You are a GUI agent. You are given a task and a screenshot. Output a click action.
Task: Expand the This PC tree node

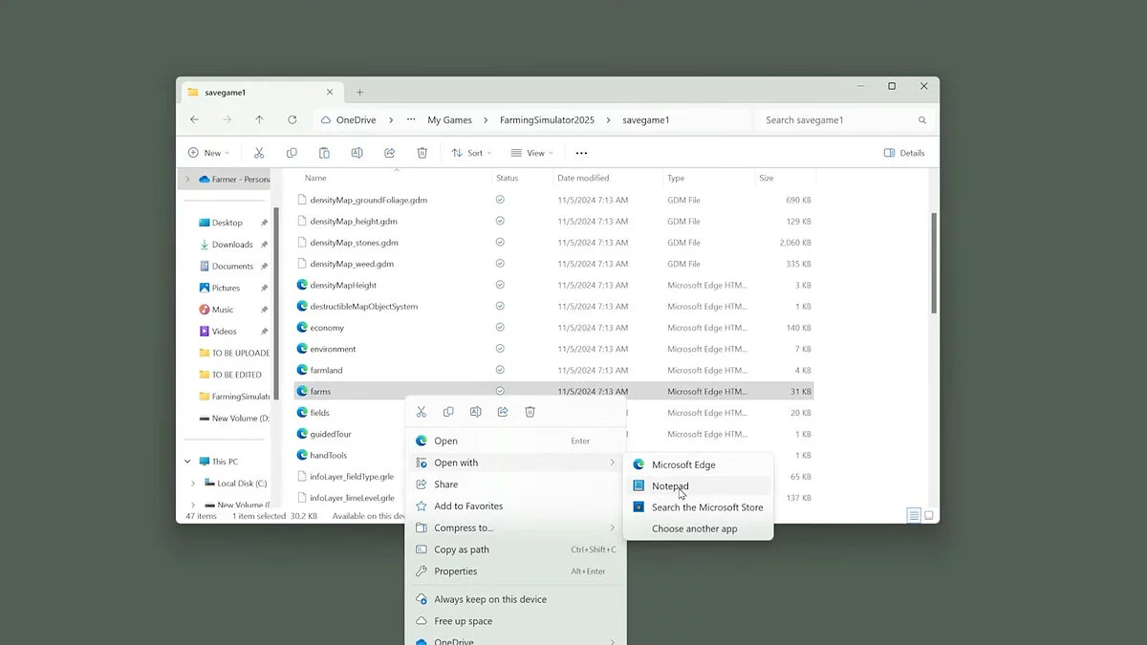[187, 462]
